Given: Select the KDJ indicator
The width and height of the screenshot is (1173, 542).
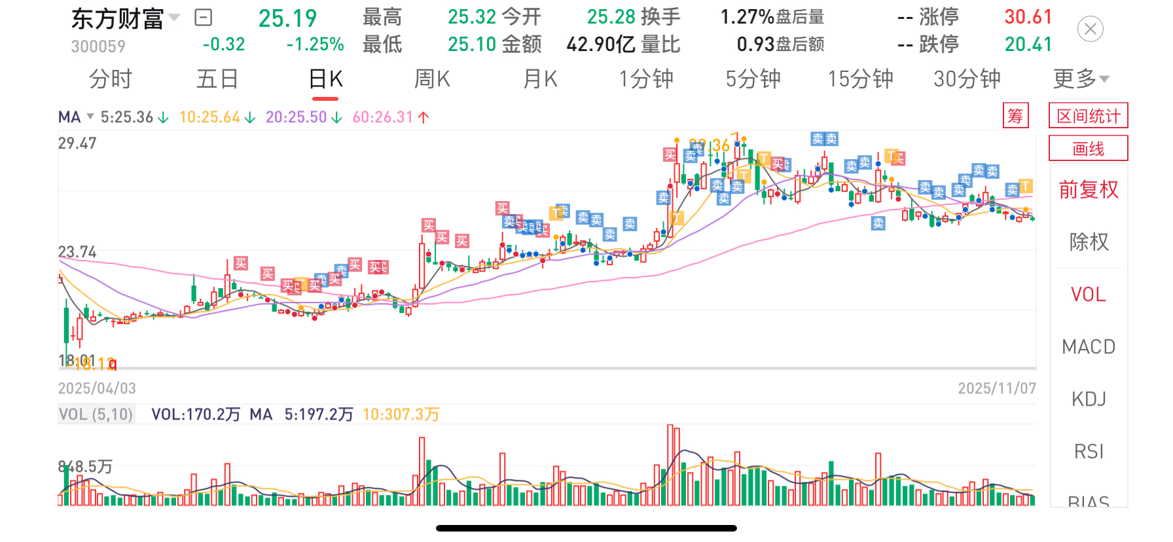Looking at the screenshot, I should (x=1089, y=399).
